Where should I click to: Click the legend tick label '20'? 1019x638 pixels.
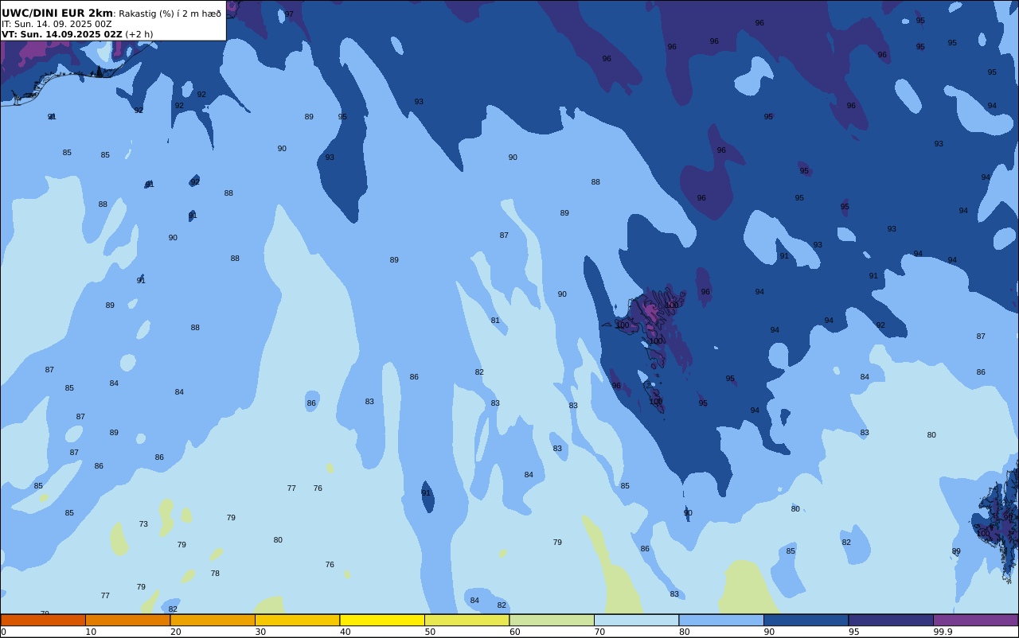[x=175, y=632]
